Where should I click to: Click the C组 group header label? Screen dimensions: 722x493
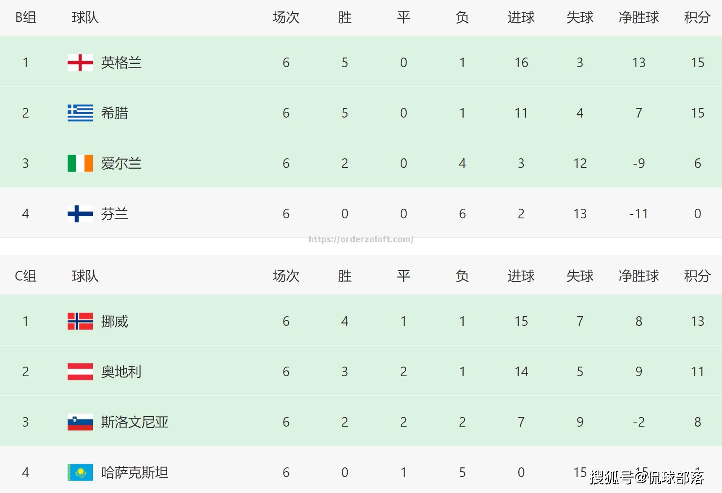(x=26, y=276)
